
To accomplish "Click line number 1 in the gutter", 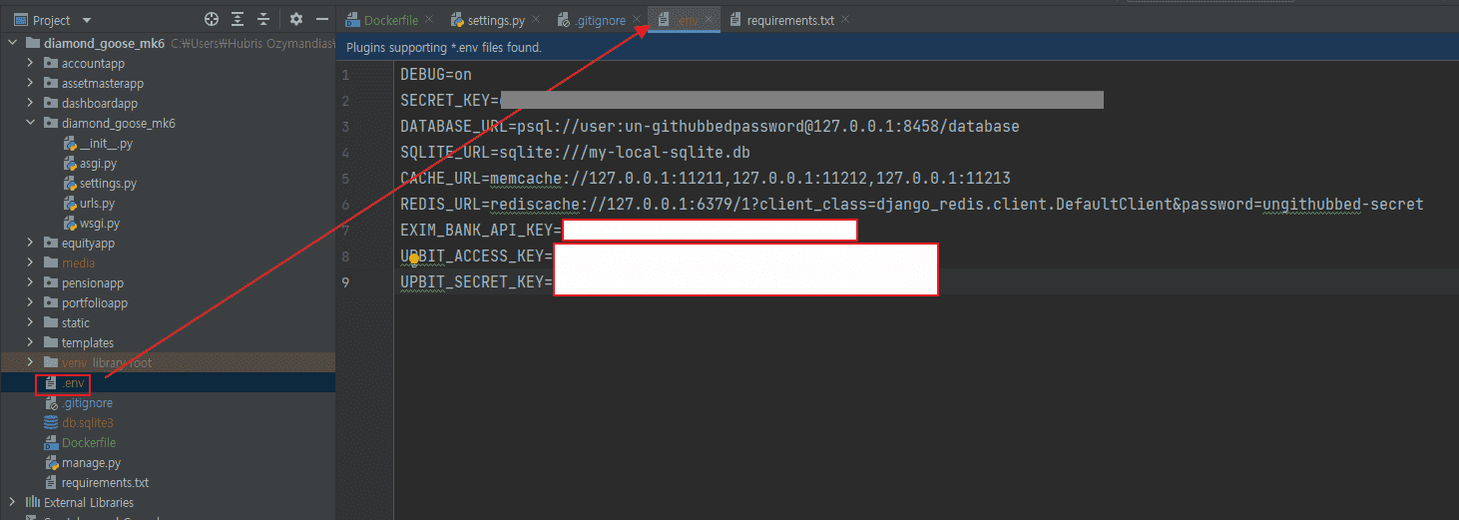I will [x=345, y=75].
